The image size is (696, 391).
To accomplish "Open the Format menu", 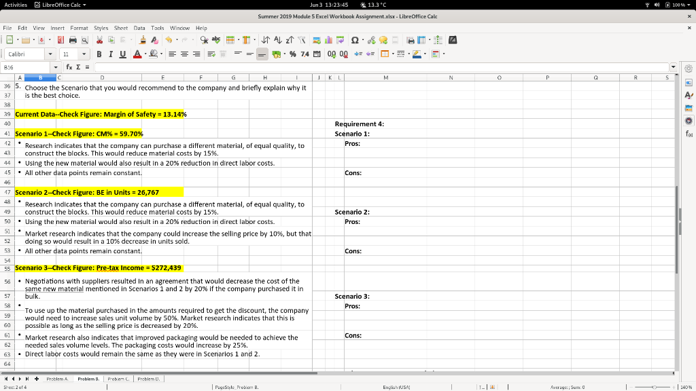I will 79,28.
